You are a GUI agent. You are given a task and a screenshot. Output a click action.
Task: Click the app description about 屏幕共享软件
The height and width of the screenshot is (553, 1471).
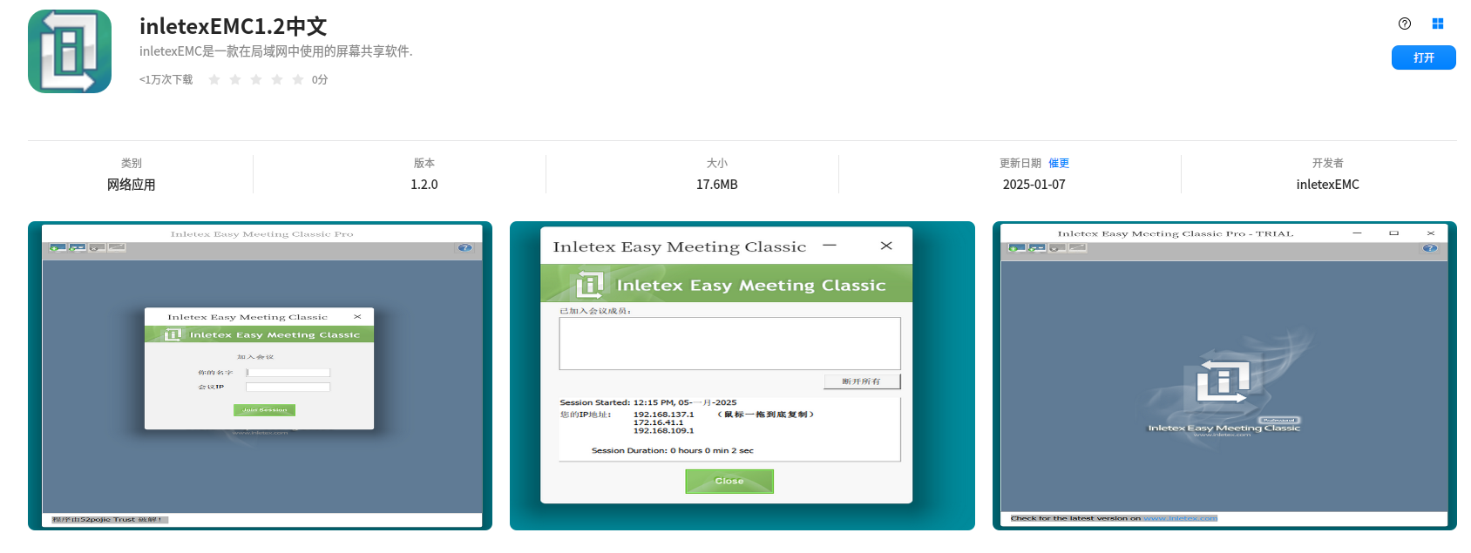[276, 51]
